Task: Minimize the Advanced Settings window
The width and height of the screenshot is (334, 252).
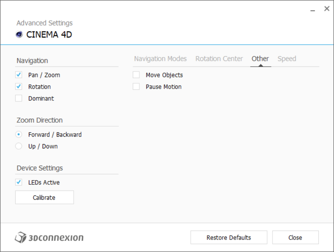Action: pos(313,9)
